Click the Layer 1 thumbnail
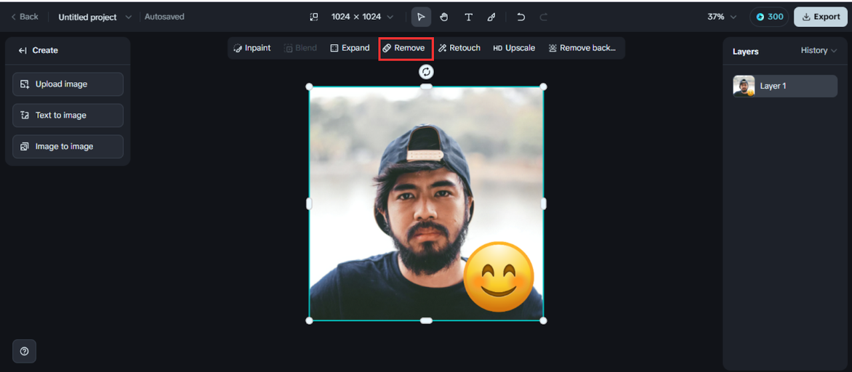 click(744, 86)
